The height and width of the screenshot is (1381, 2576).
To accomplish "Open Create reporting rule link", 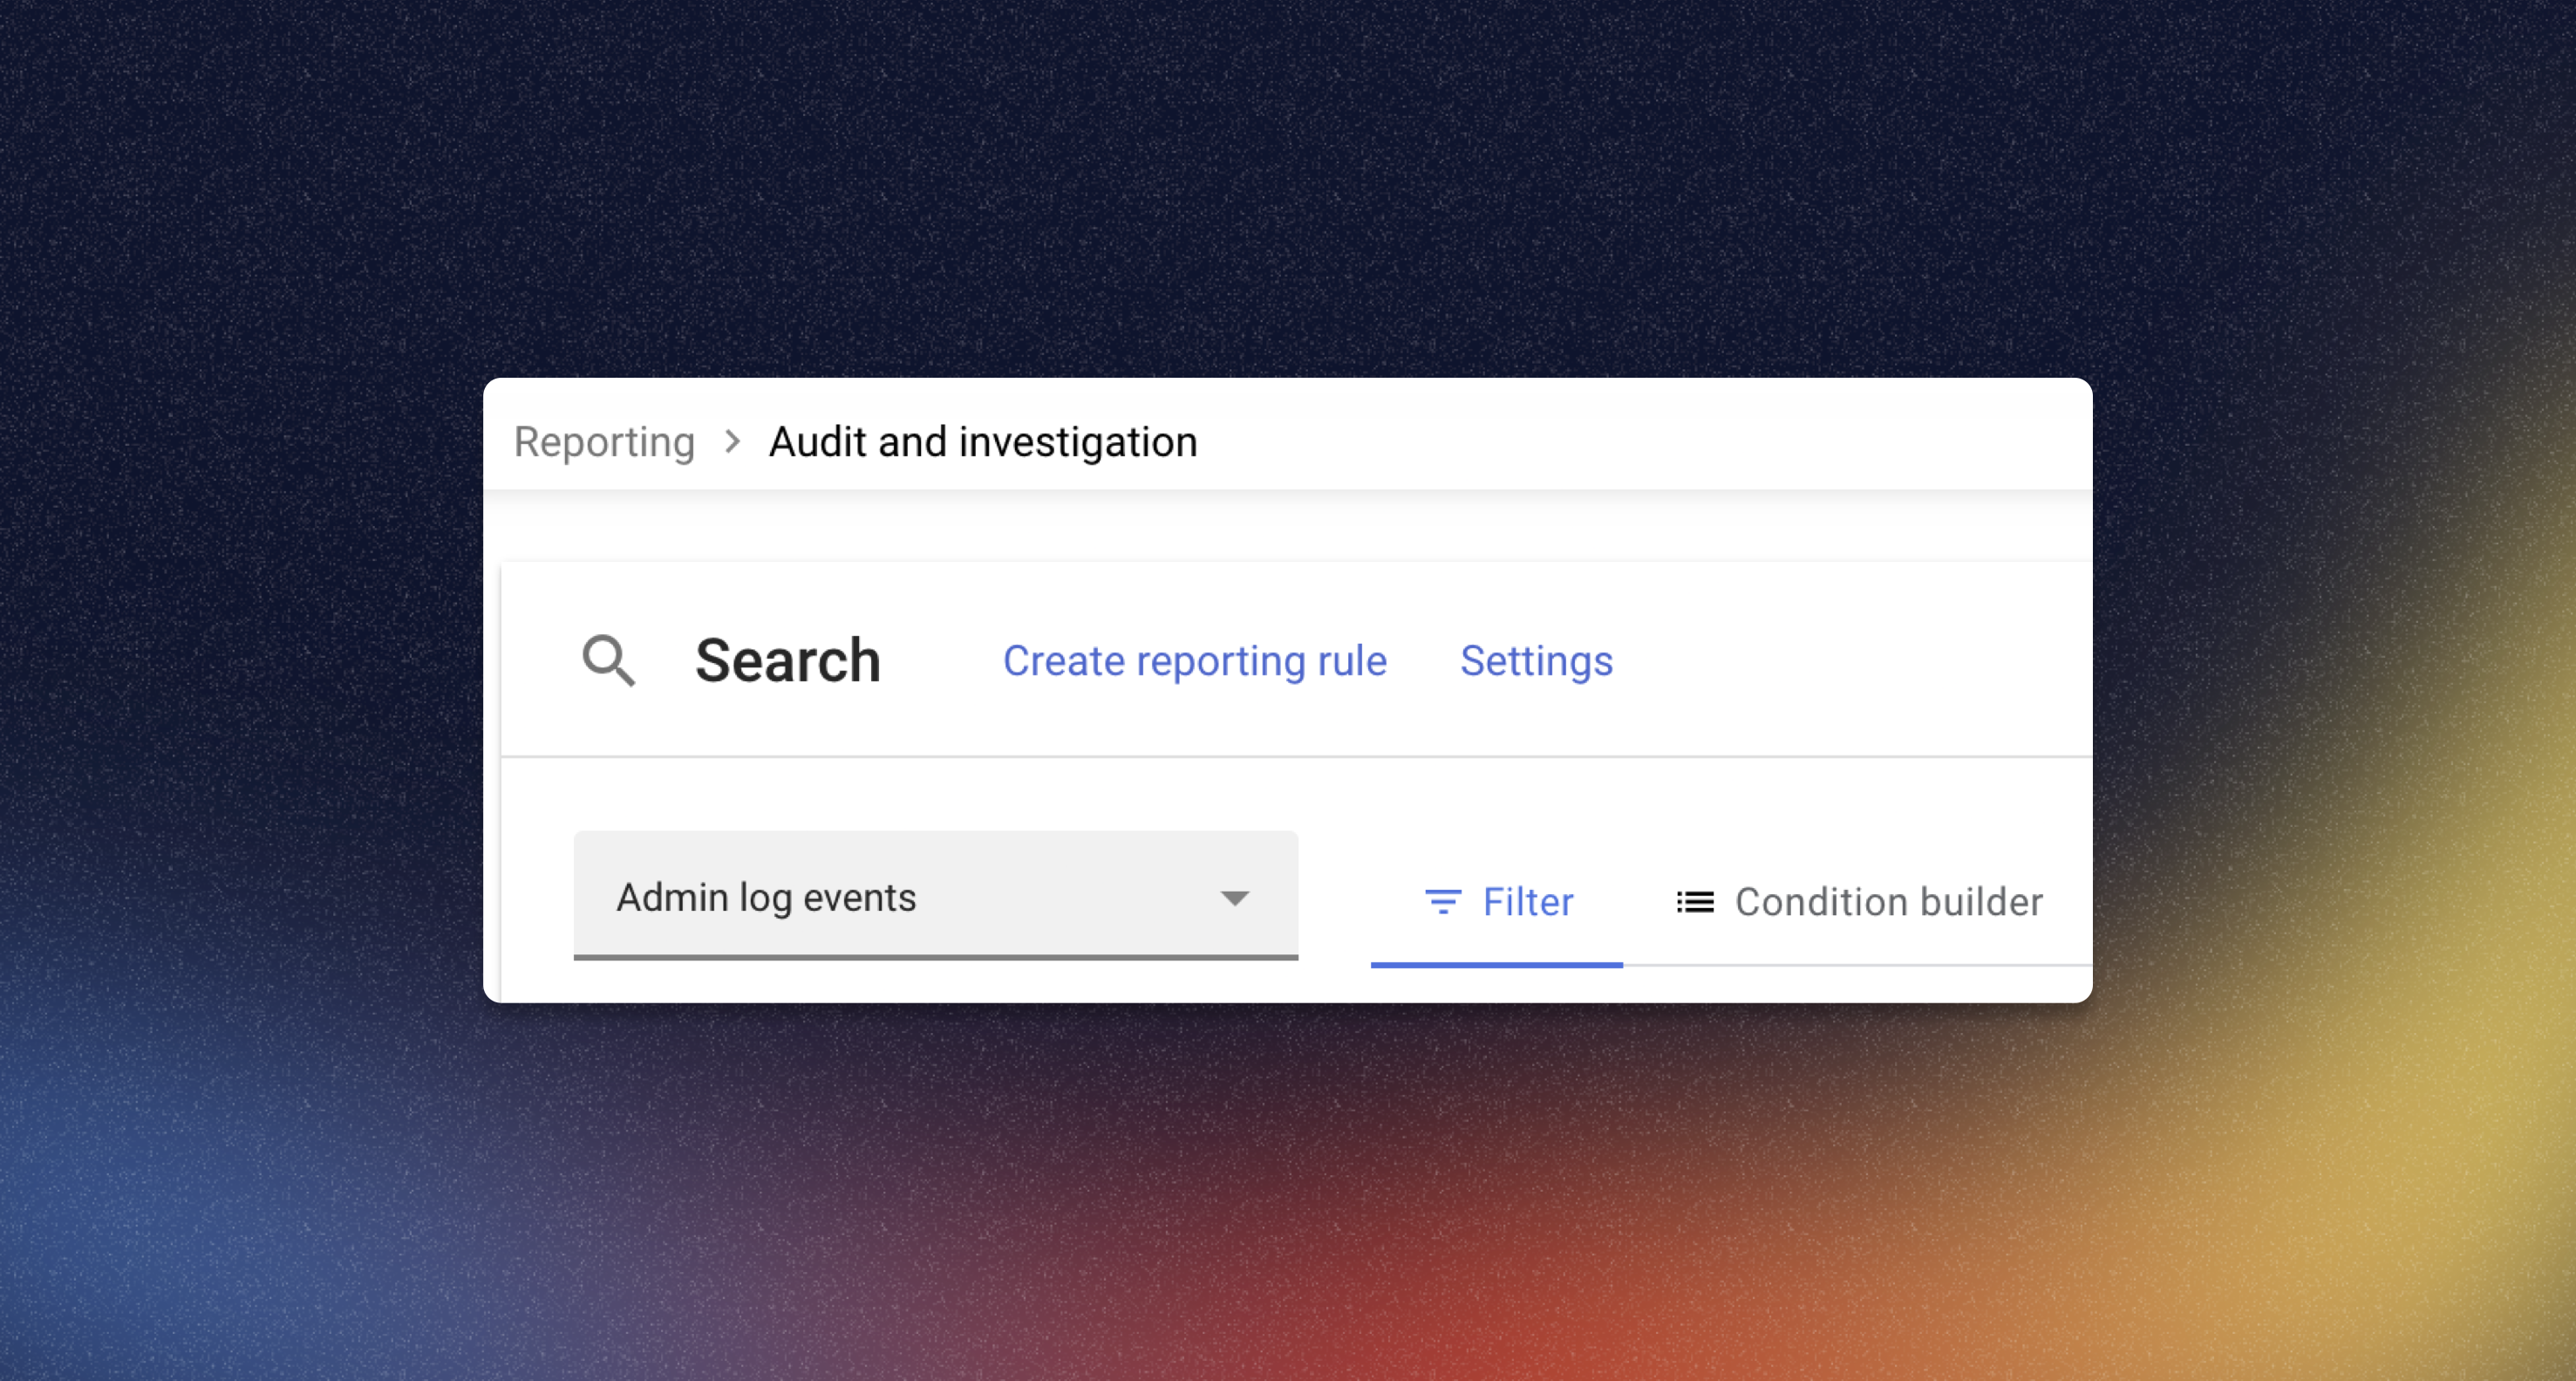I will click(1195, 660).
